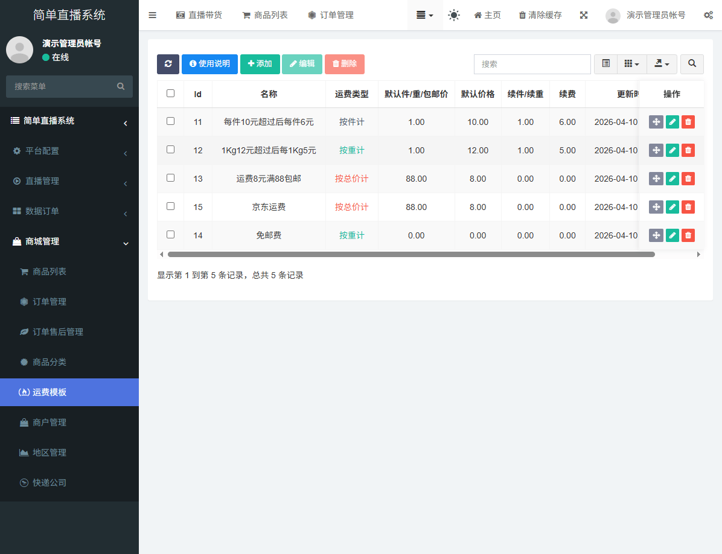This screenshot has height=554, width=722.
Task: Edit row 13 with the pencil icon
Action: pos(672,179)
